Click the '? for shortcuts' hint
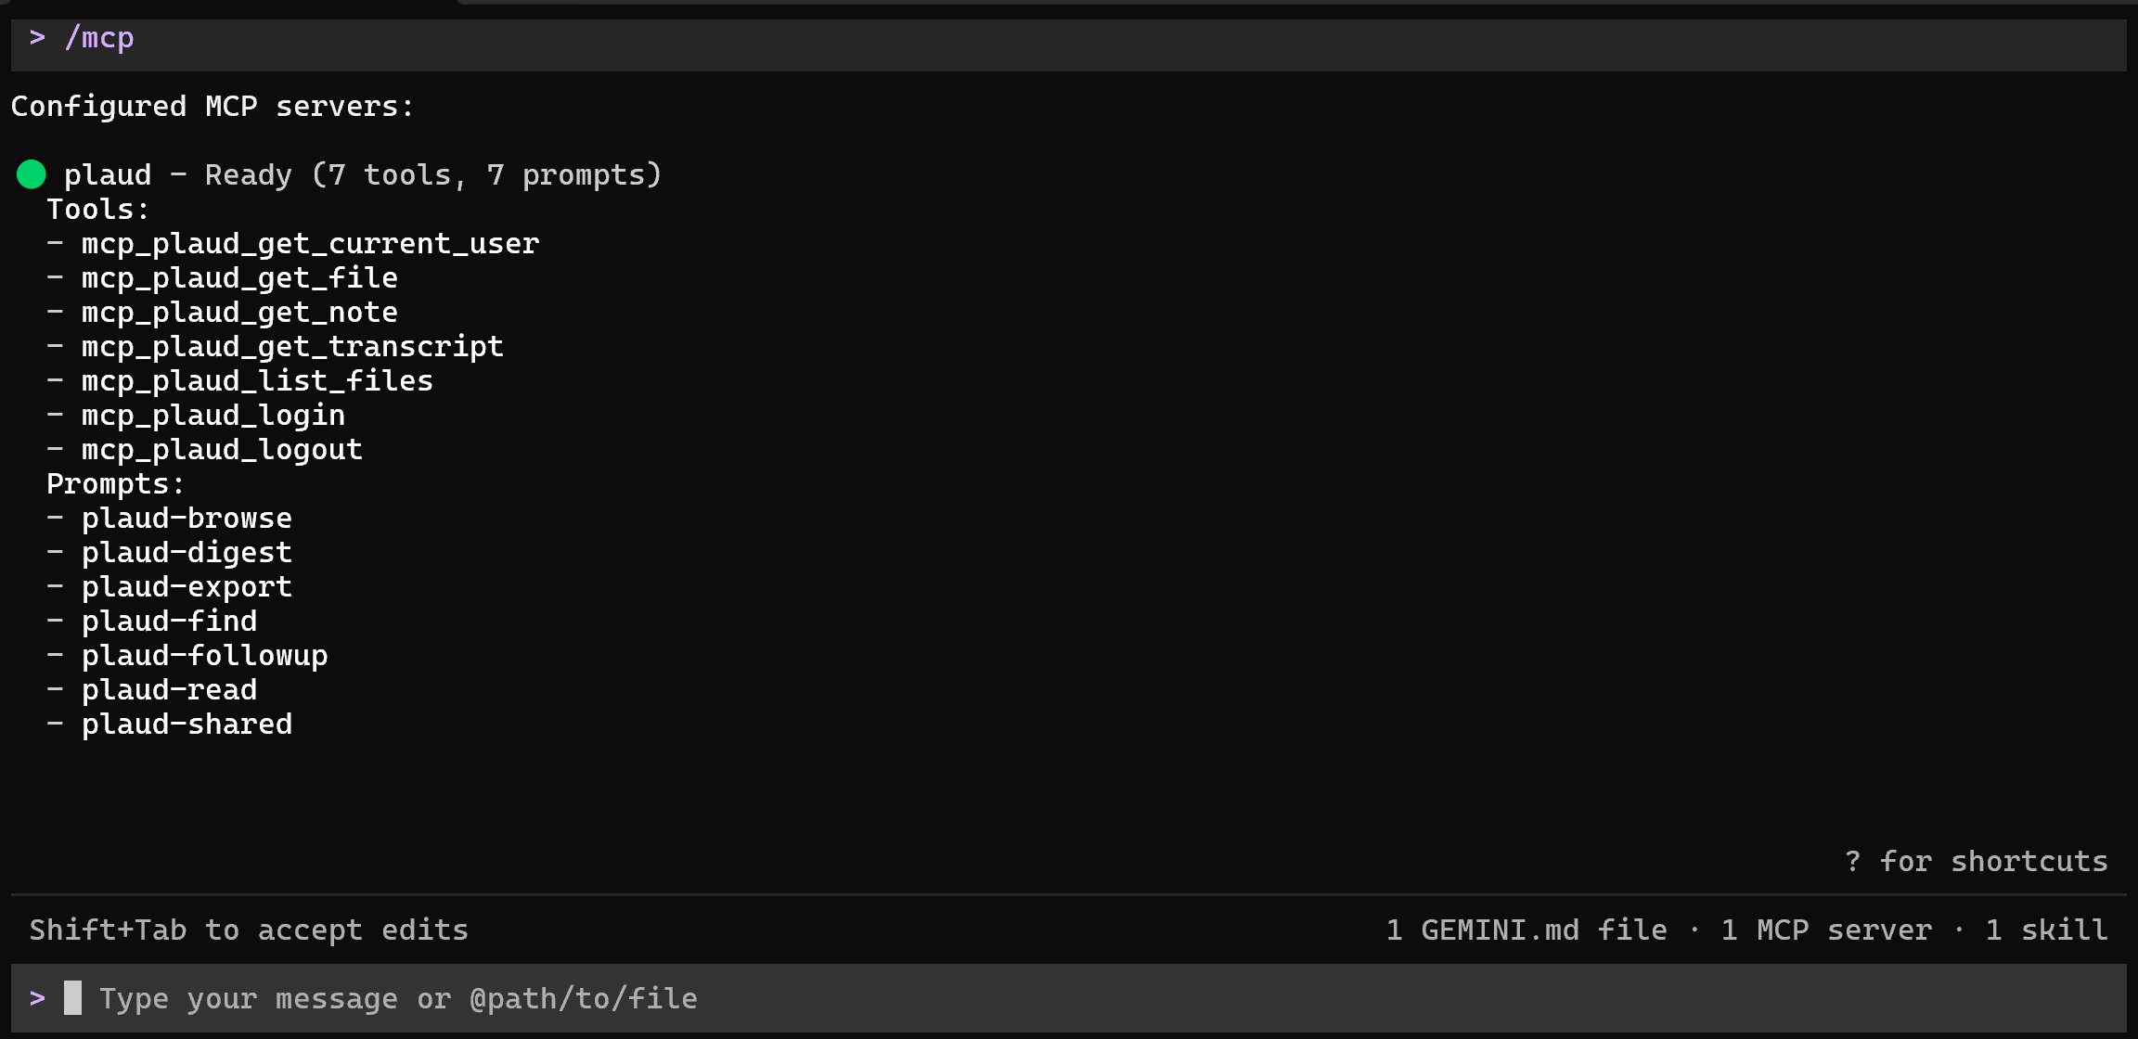 1976,862
